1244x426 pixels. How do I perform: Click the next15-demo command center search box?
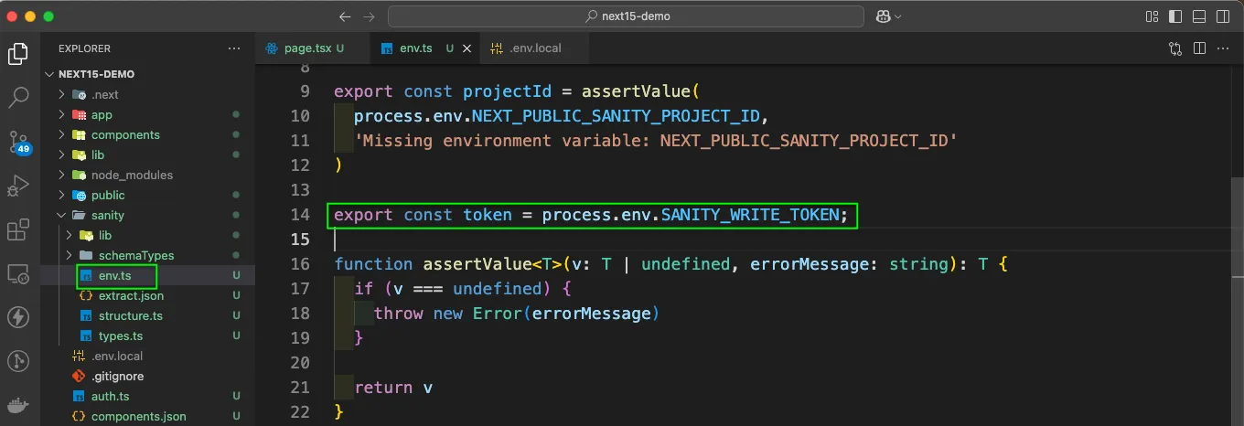pos(626,16)
